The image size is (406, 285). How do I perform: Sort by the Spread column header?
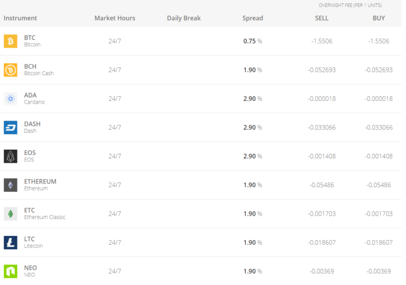pos(253,18)
